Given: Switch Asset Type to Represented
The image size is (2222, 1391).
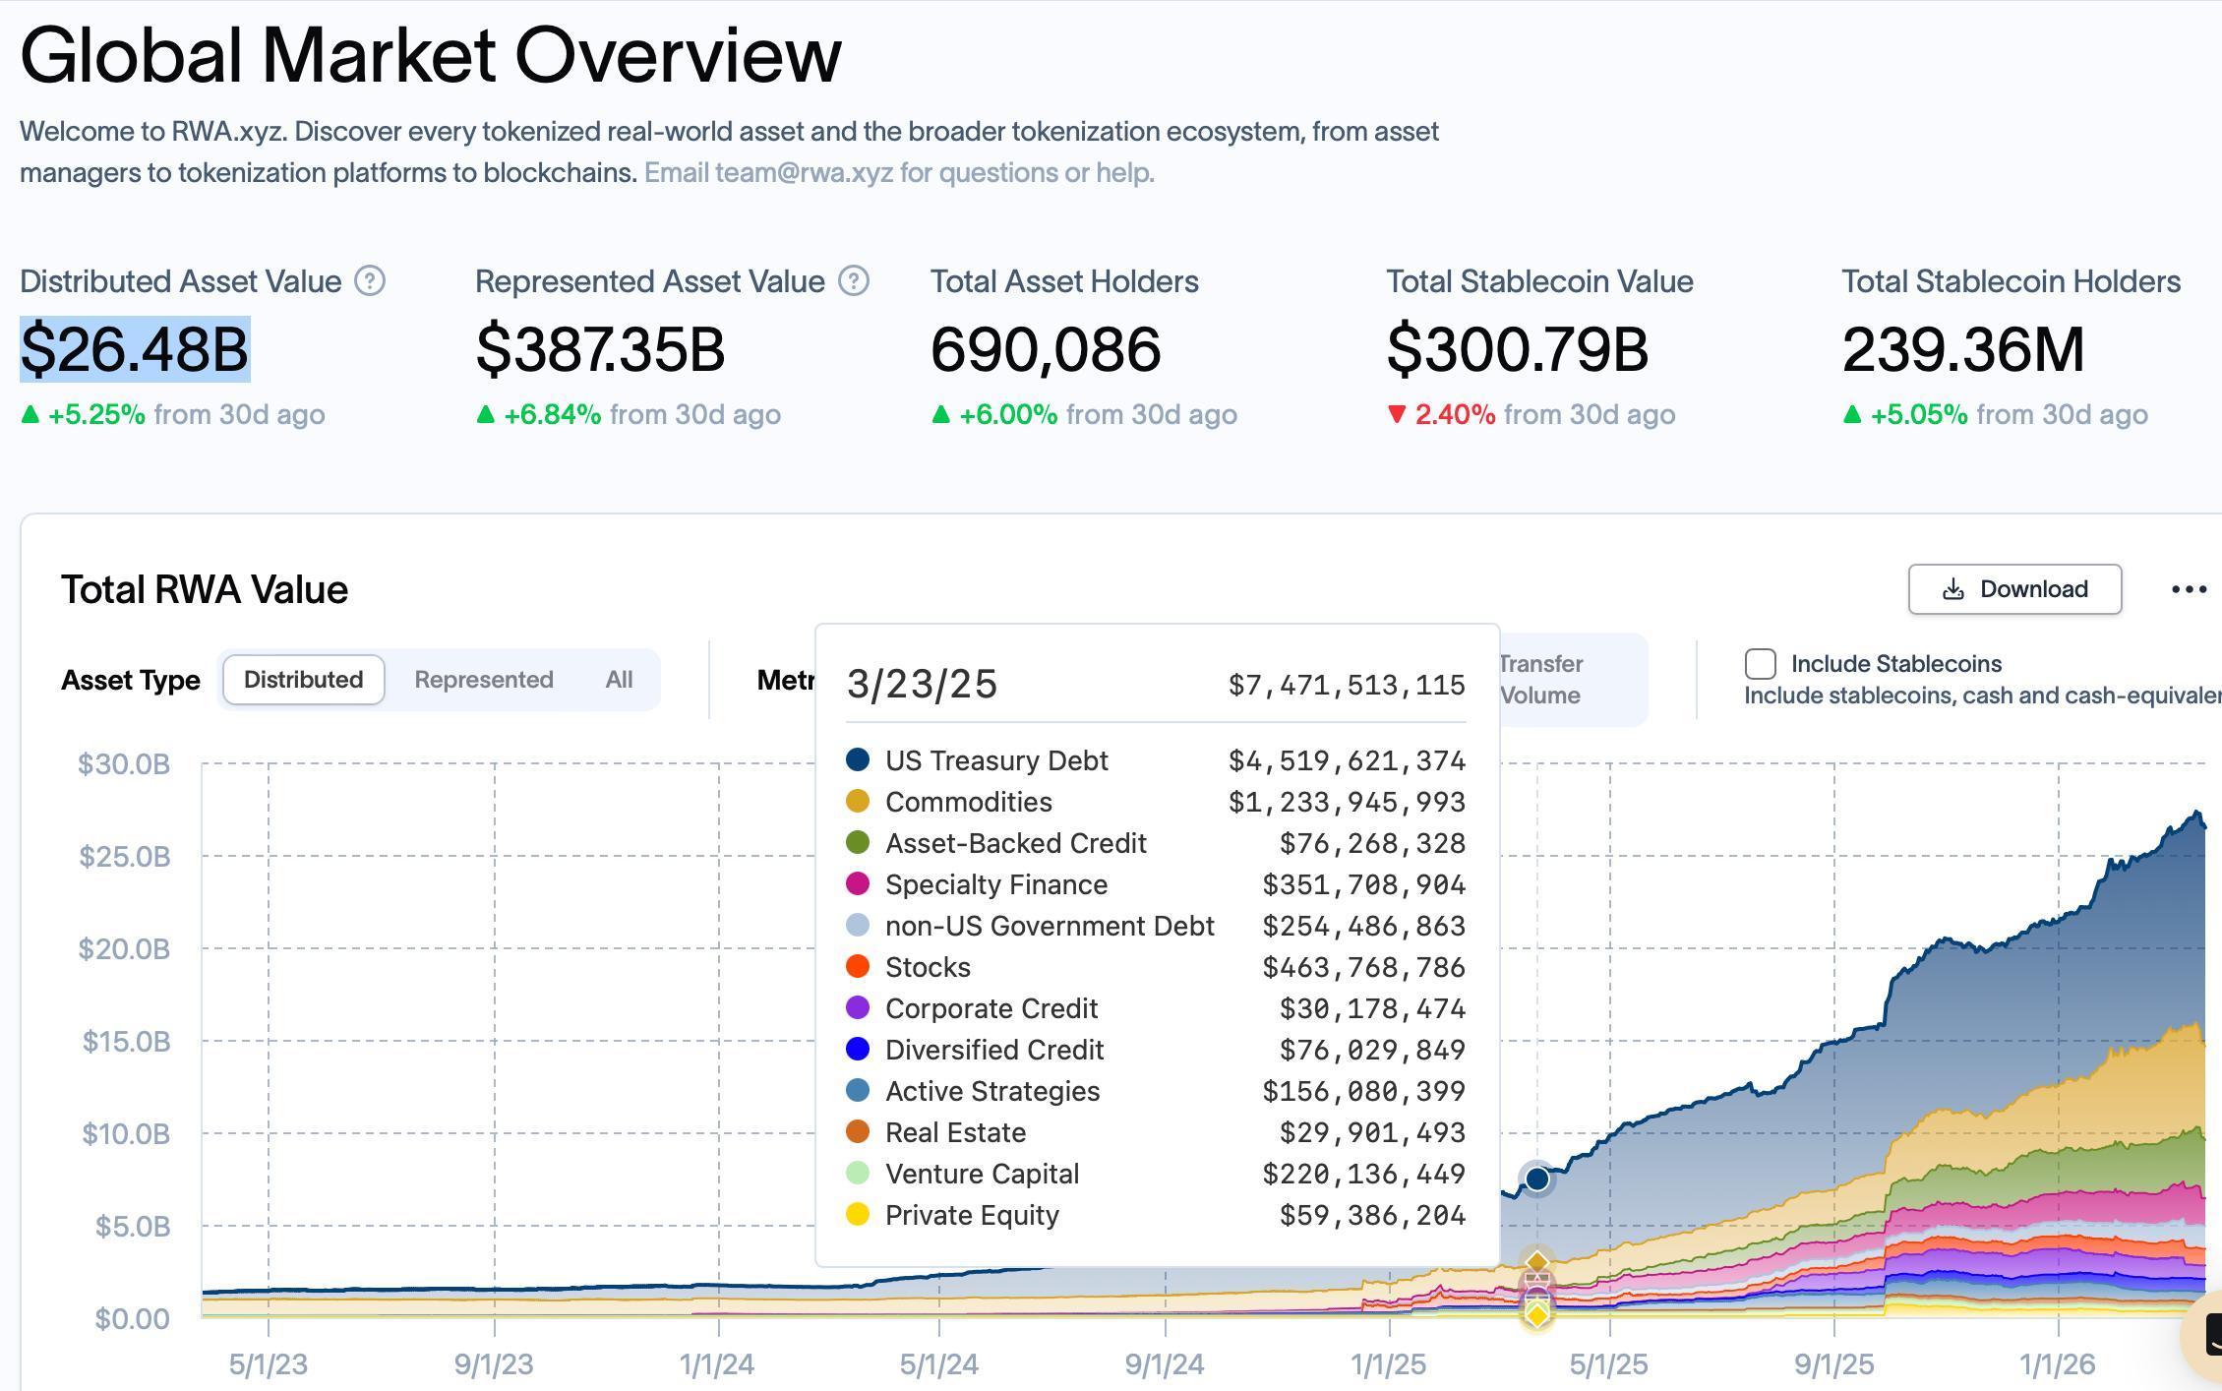Looking at the screenshot, I should 483,679.
